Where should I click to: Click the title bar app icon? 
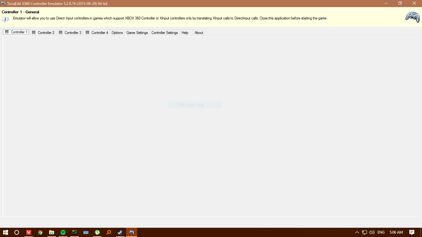pos(3,3)
